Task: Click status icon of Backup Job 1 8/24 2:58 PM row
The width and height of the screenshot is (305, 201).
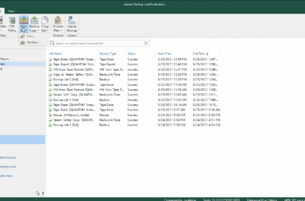Action: tap(50, 125)
